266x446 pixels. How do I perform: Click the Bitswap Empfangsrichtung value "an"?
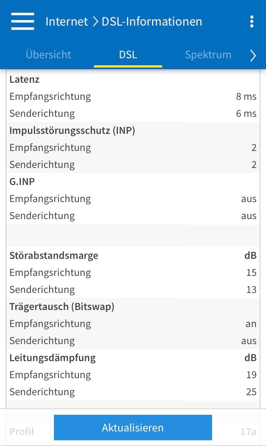(x=251, y=324)
